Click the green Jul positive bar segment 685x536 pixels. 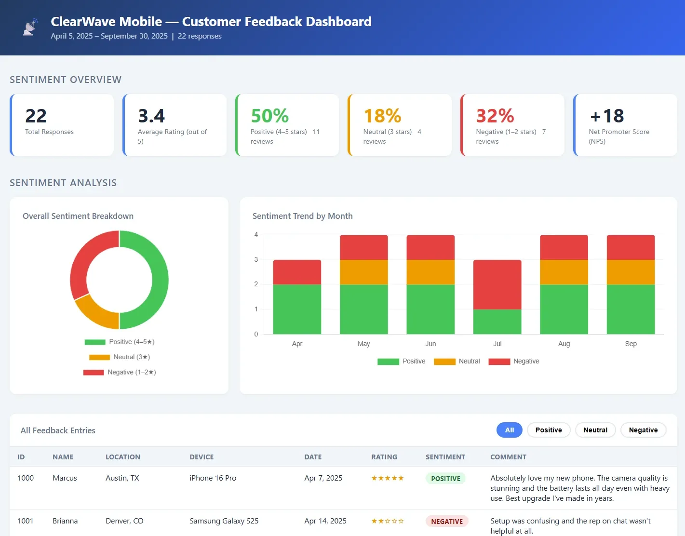point(497,322)
